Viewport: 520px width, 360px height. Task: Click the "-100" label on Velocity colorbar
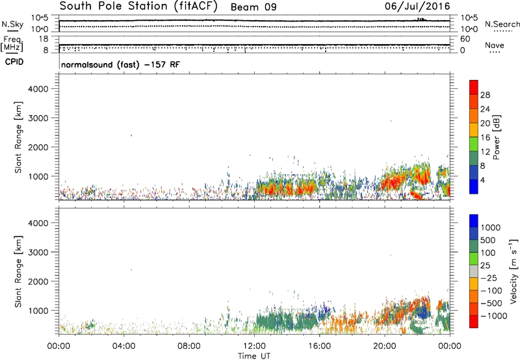(491, 290)
